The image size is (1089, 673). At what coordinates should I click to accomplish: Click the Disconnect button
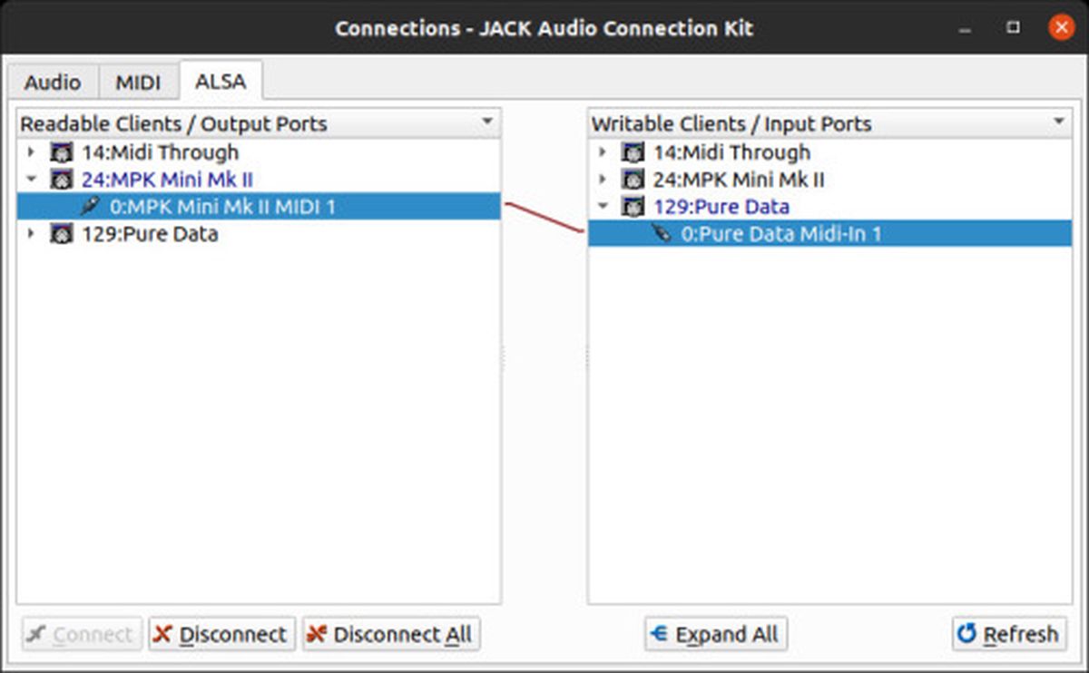pos(222,634)
